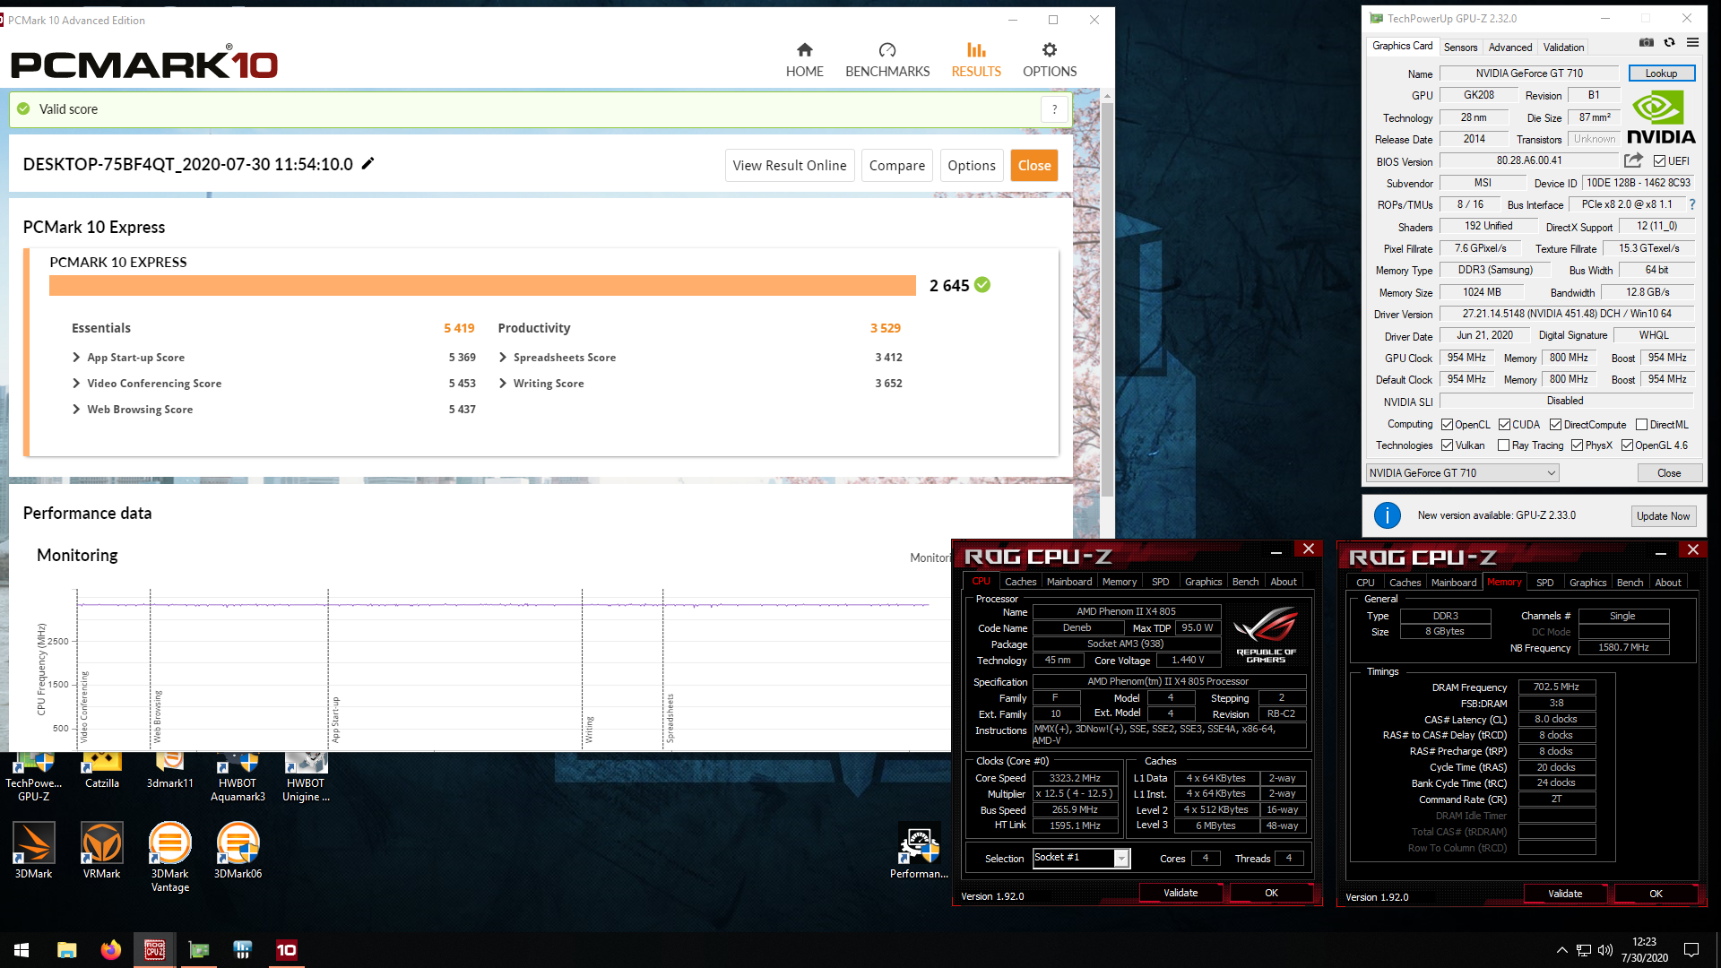Click the system clock on taskbar

click(x=1645, y=950)
